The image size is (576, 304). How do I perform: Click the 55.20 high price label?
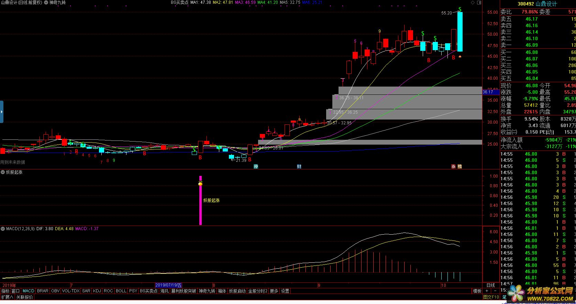446,13
